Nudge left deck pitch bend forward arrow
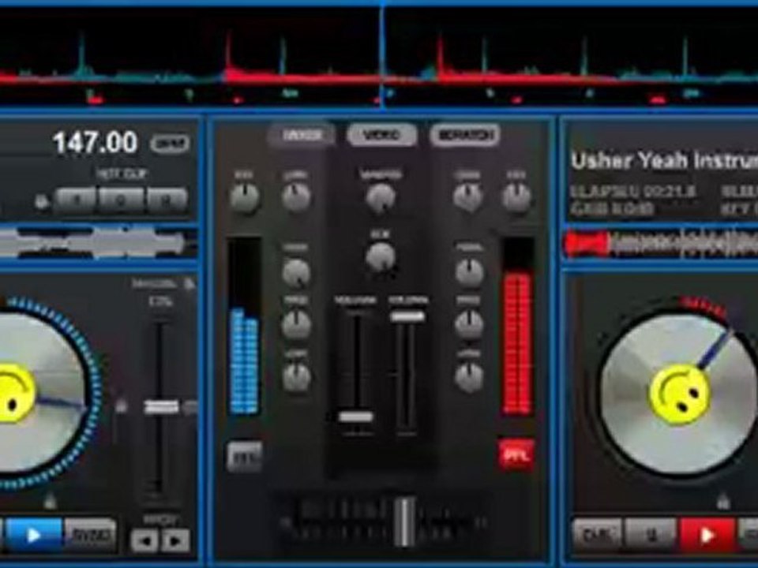The width and height of the screenshot is (758, 568). pos(175,540)
